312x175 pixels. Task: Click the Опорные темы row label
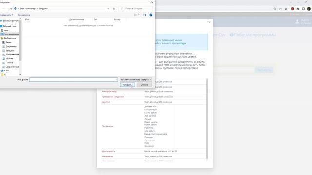tap(109, 92)
